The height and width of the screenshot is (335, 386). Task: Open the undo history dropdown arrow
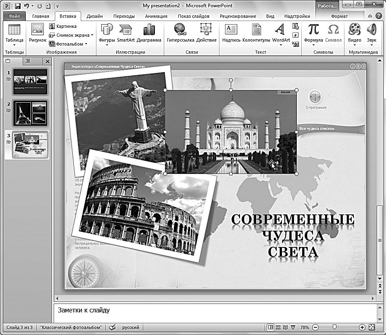click(x=33, y=6)
